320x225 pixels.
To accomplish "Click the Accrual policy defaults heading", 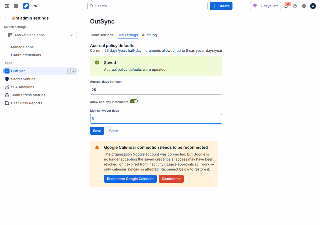I will (x=112, y=45).
